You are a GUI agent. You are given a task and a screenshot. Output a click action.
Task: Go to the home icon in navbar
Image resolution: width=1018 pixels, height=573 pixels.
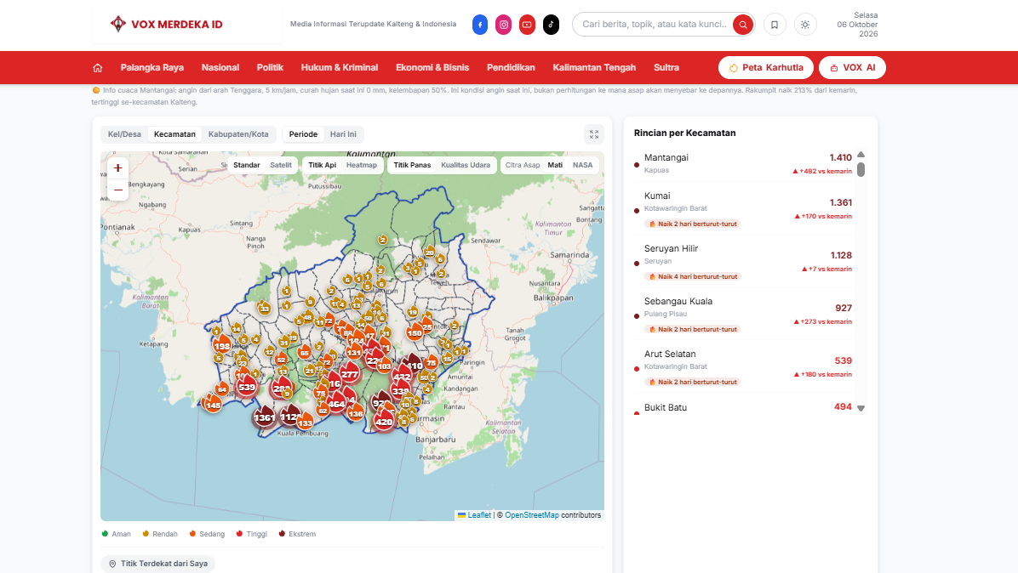pyautogui.click(x=97, y=67)
